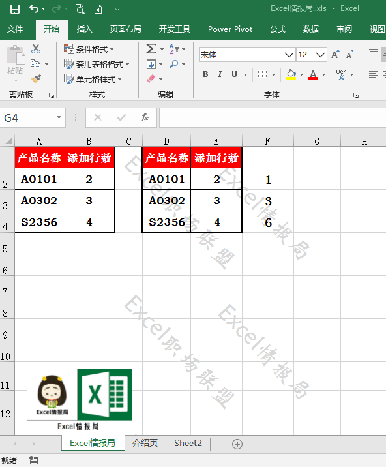386x467 pixels.
Task: Click the Redo arrow icon
Action: (56, 9)
